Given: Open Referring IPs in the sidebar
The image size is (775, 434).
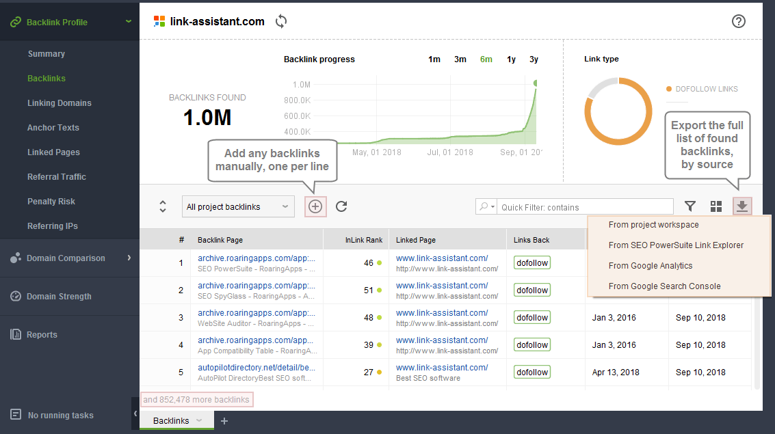Looking at the screenshot, I should pos(53,226).
